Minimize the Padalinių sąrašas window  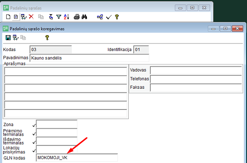pyautogui.click(x=181, y=8)
